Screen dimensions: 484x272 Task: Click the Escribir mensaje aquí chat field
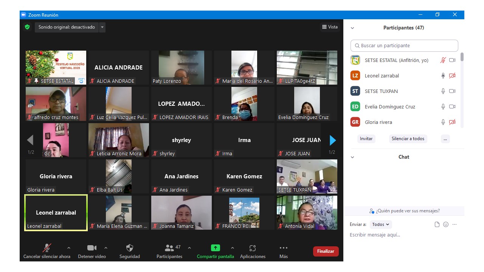tap(404, 235)
